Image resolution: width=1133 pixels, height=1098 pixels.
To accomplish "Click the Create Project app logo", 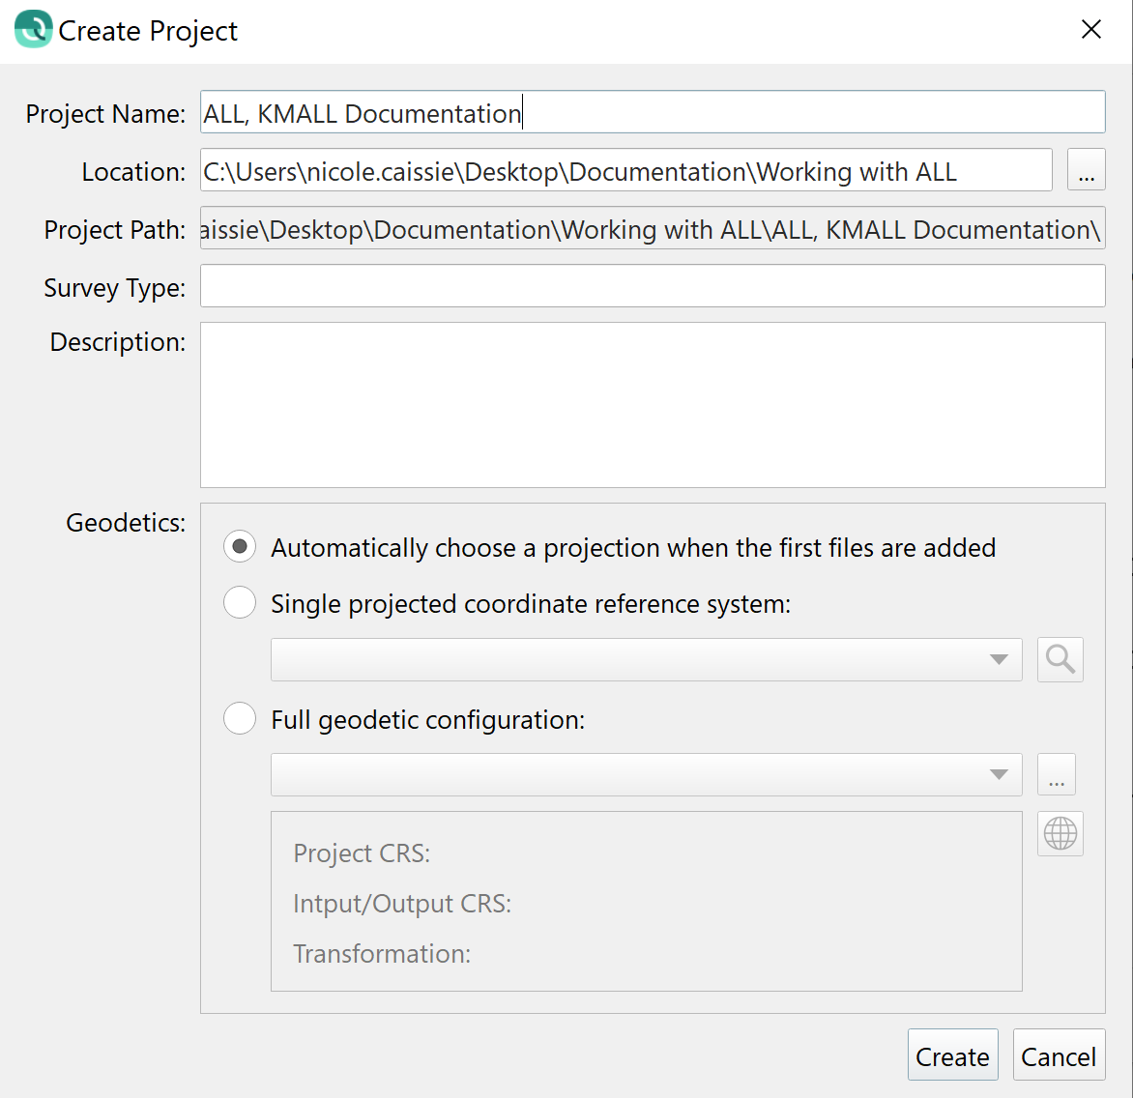I will pyautogui.click(x=33, y=30).
